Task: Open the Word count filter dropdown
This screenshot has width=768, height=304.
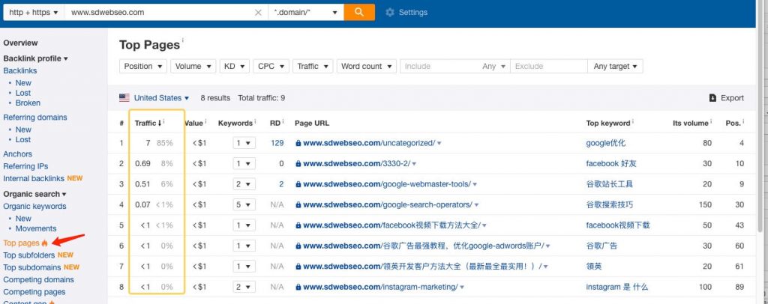Action: tap(367, 66)
